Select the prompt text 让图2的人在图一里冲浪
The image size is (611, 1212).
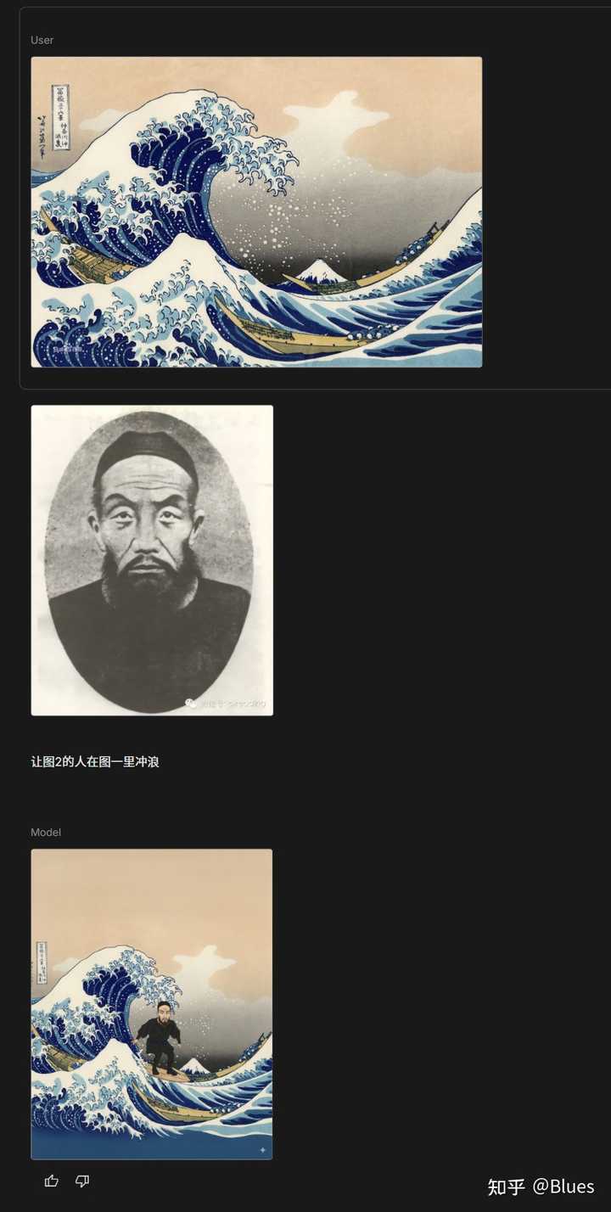95,761
